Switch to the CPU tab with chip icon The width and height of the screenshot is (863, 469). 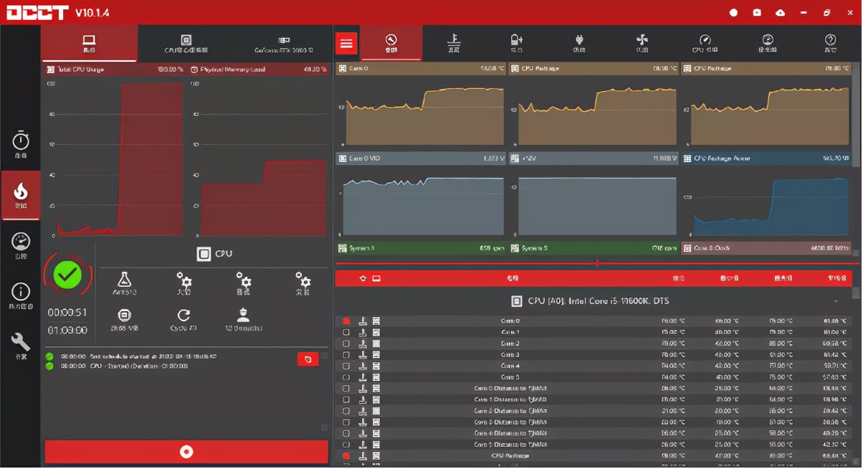186,44
